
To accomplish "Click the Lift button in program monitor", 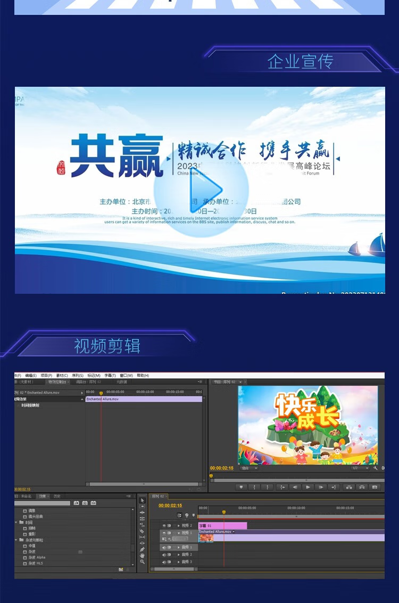I will pos(348,487).
